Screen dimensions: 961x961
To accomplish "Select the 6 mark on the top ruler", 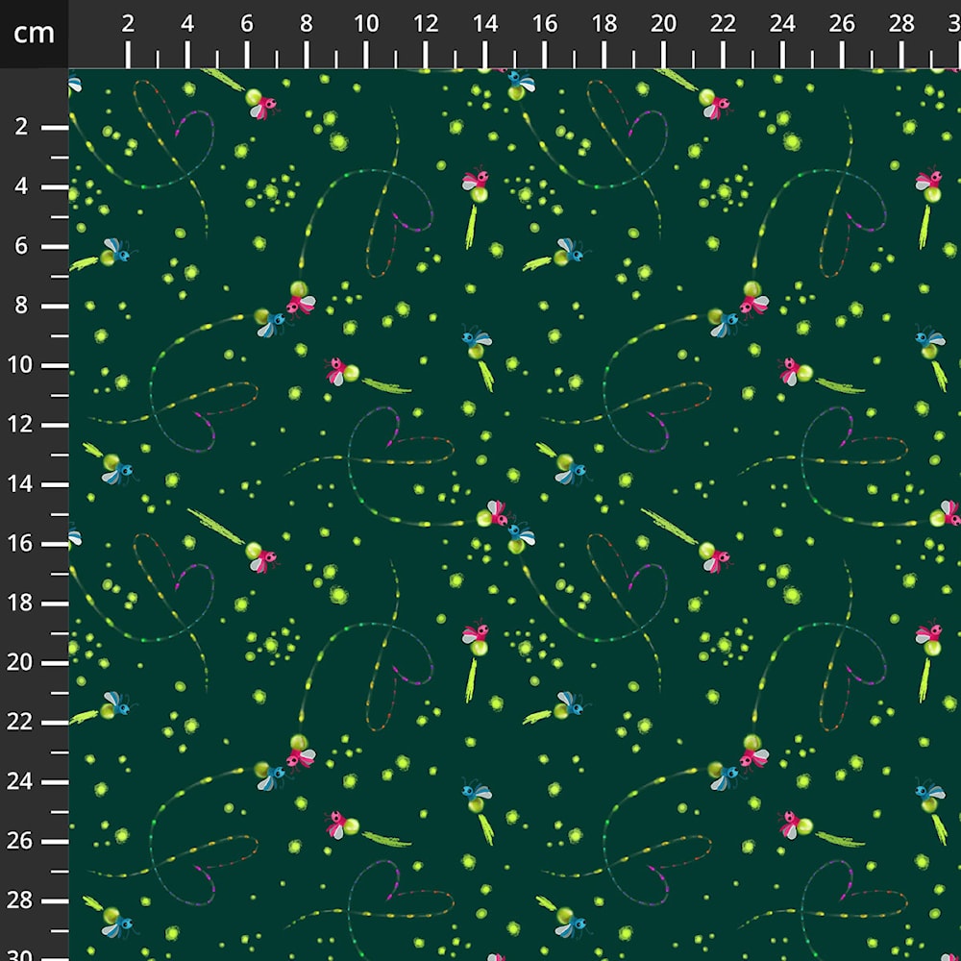I will pyautogui.click(x=247, y=25).
